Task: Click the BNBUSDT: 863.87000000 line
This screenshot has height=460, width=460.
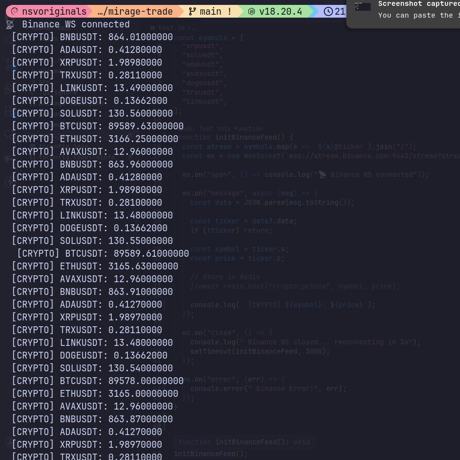Action: coord(92,419)
